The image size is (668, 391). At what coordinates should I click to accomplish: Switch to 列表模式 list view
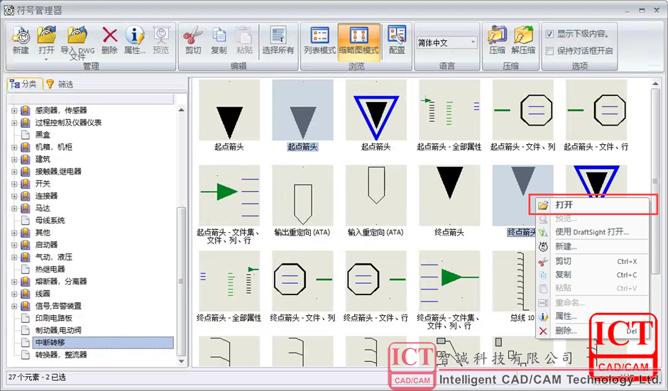coord(319,40)
